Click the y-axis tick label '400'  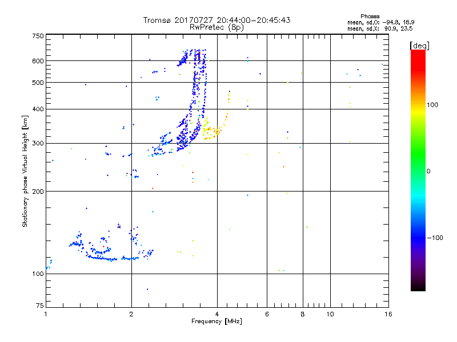tap(38, 109)
